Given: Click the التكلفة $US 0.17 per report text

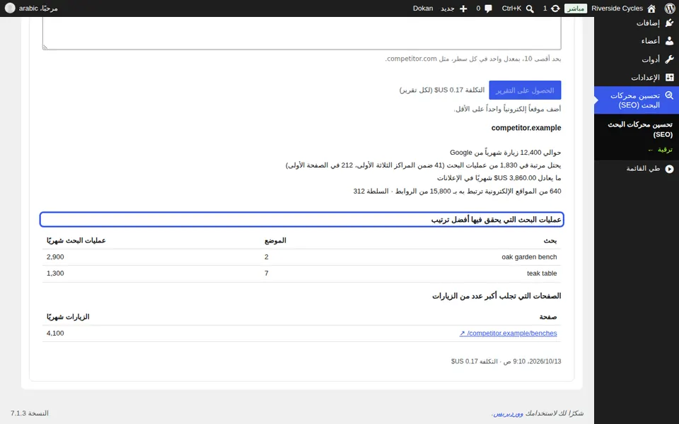Looking at the screenshot, I should [441, 90].
